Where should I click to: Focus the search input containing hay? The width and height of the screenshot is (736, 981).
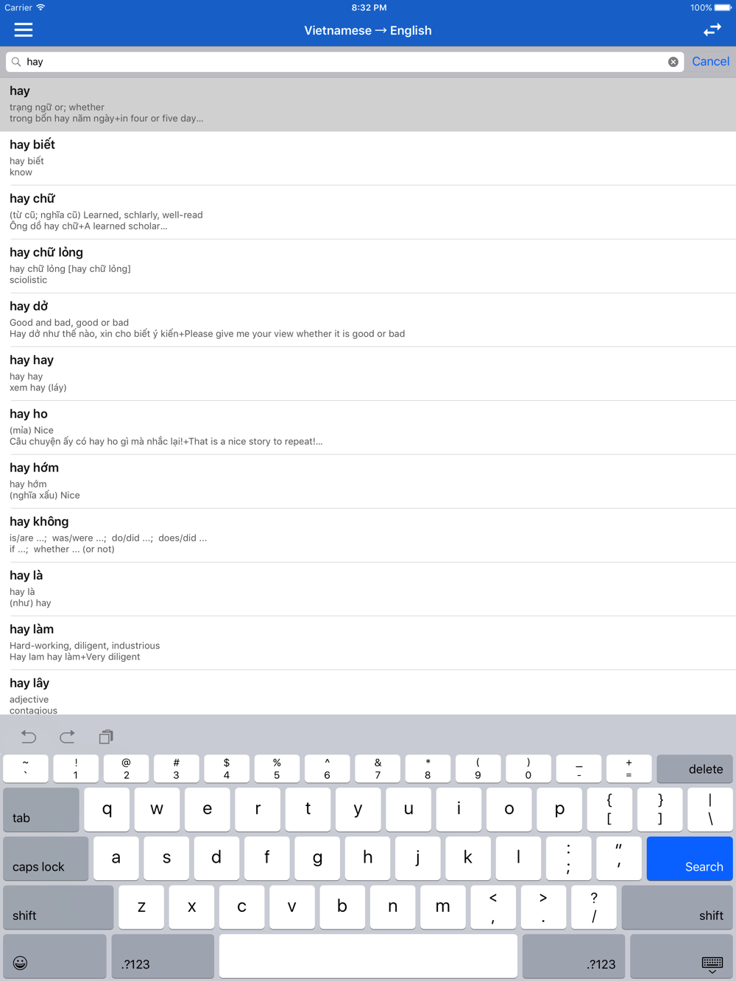click(x=344, y=62)
